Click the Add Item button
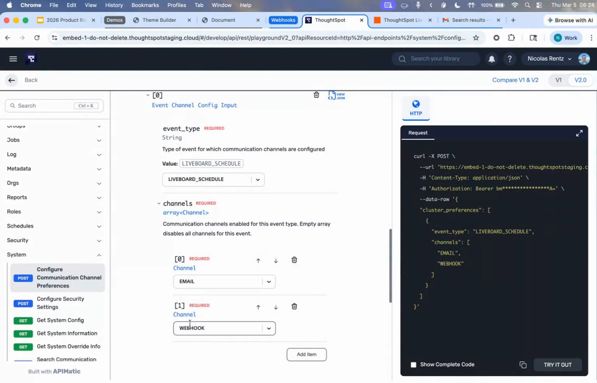 click(x=306, y=354)
